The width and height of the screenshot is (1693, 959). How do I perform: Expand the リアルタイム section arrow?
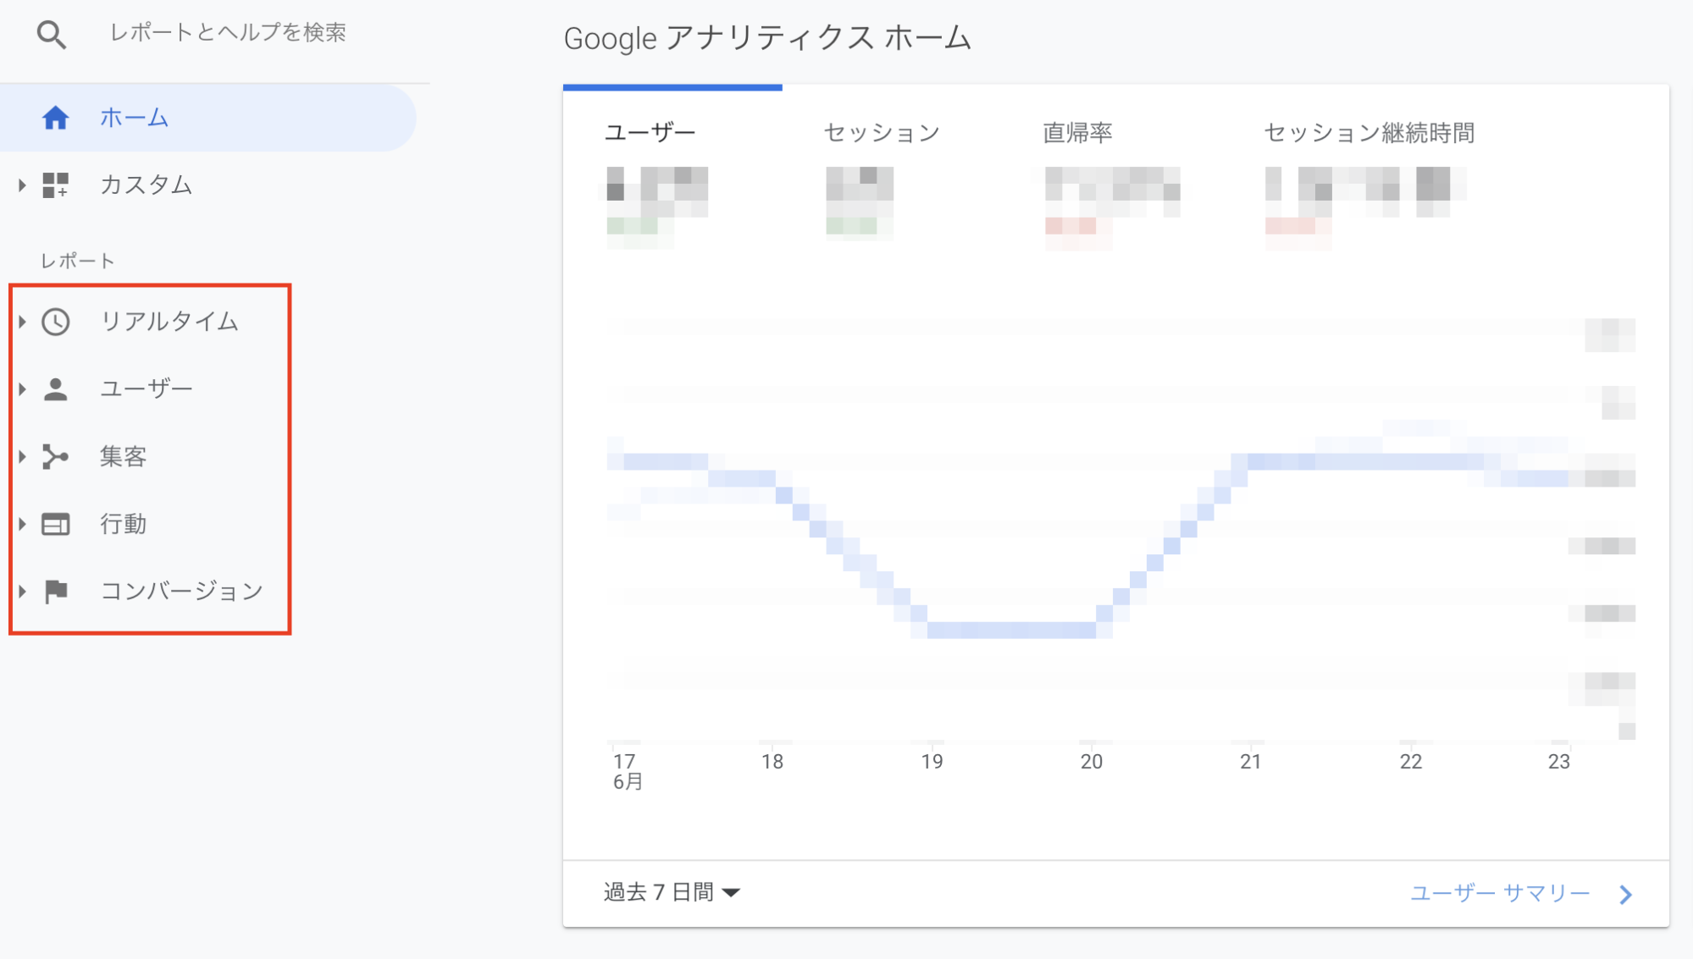(22, 322)
